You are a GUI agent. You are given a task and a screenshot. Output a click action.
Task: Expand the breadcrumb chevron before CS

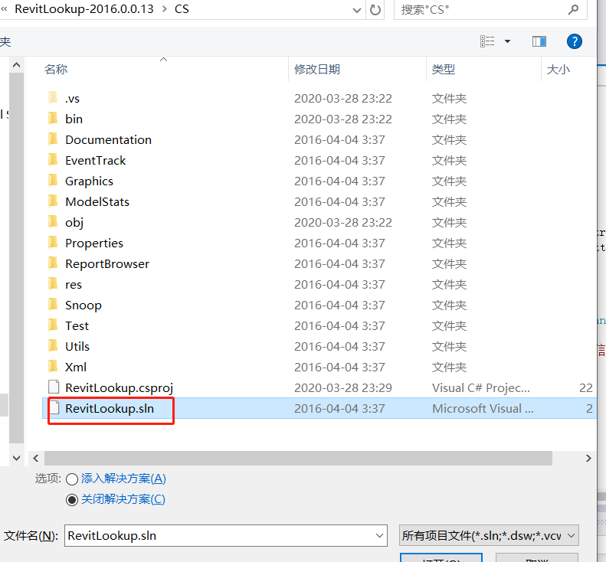click(x=165, y=9)
